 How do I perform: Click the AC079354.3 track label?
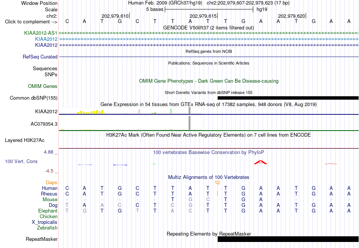(44, 124)
